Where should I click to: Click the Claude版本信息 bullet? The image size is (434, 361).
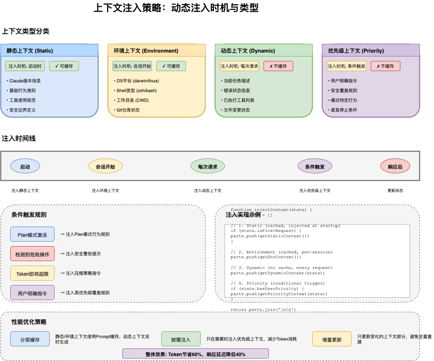pos(24,81)
